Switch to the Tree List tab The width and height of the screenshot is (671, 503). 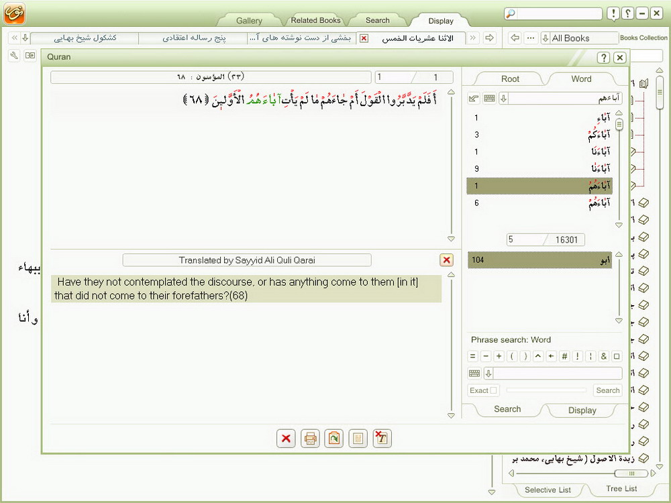point(621,488)
